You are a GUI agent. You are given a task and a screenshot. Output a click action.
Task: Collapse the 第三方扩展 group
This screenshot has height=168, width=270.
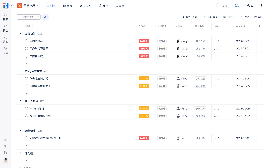click(20, 101)
